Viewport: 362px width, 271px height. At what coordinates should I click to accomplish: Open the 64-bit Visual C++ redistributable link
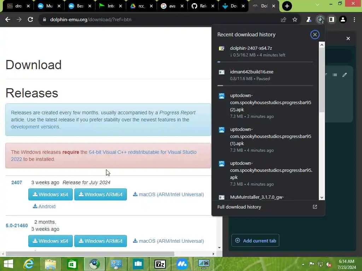click(104, 156)
